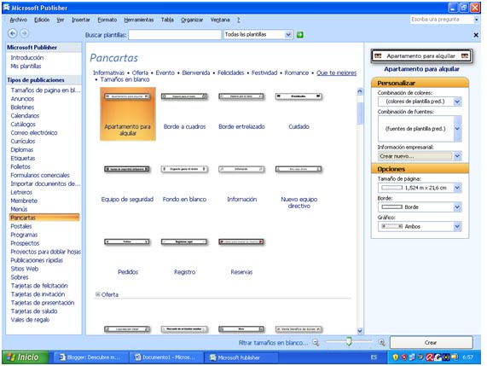This screenshot has width=487, height=366.
Task: Click the back navigation arrow icon
Action: 13,33
